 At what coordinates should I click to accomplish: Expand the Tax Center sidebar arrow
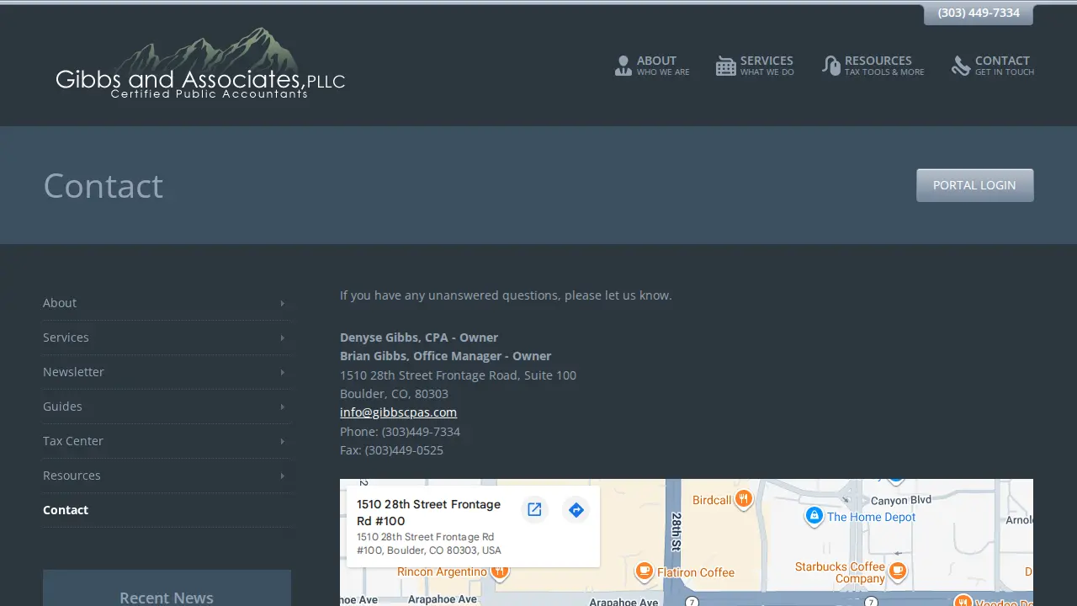[282, 441]
